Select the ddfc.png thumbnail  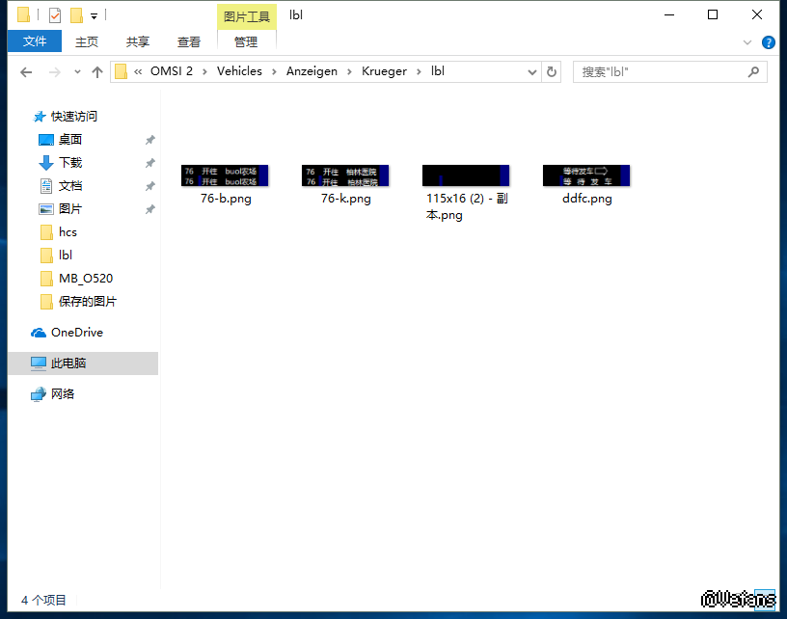[586, 175]
